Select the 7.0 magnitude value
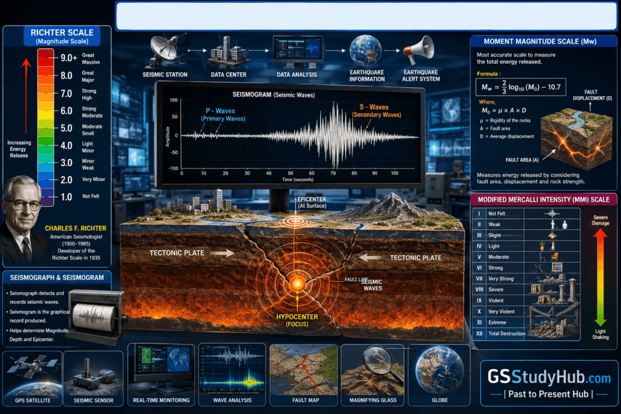Viewport: 621px width, 414px height. pyautogui.click(x=67, y=93)
